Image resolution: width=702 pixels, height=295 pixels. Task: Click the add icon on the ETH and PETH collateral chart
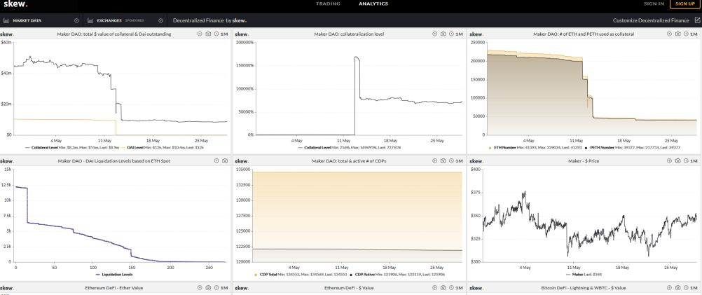669,34
